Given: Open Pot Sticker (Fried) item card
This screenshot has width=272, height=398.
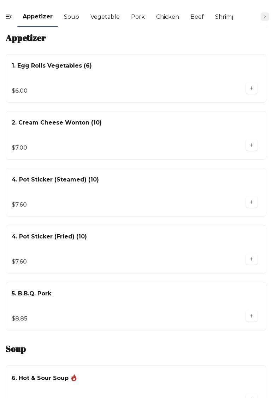Looking at the screenshot, I should coord(49,237).
